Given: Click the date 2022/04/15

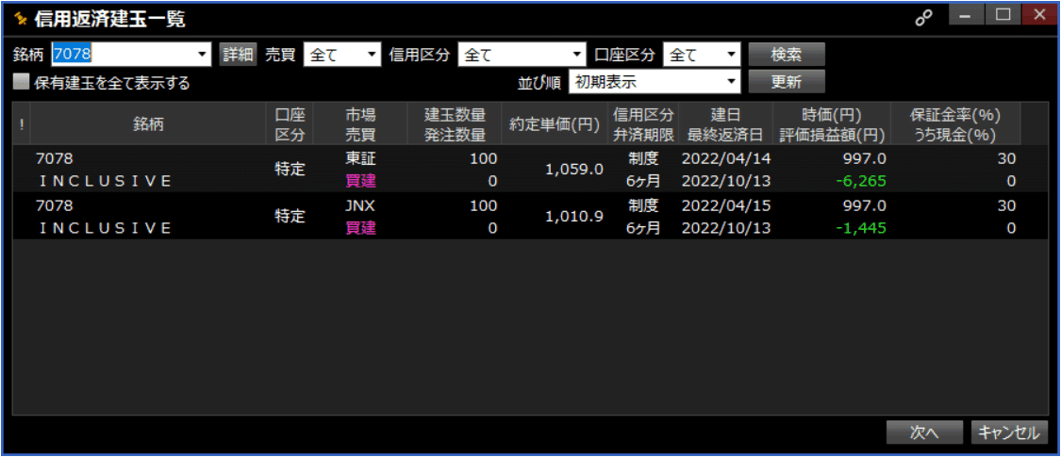Looking at the screenshot, I should tap(726, 204).
